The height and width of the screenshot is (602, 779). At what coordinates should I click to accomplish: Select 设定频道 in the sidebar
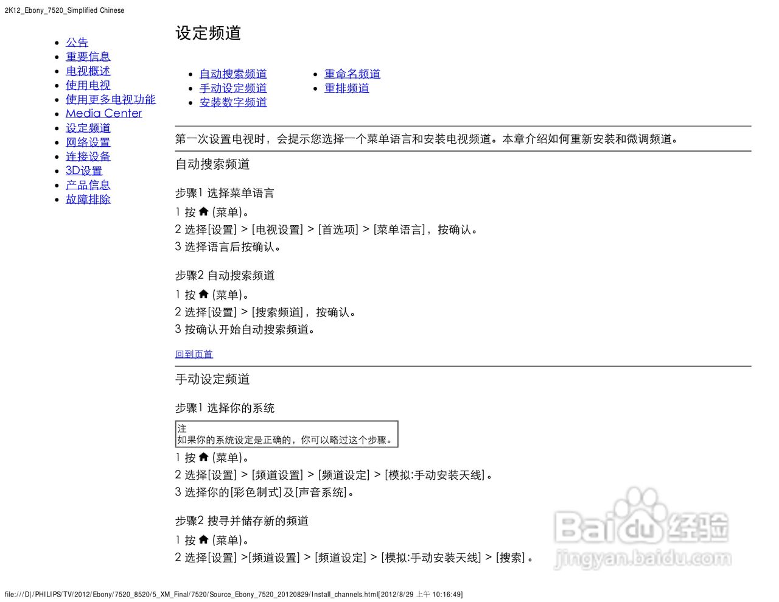tap(88, 128)
